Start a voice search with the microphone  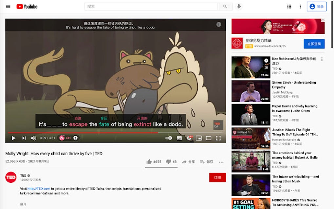pyautogui.click(x=238, y=6)
